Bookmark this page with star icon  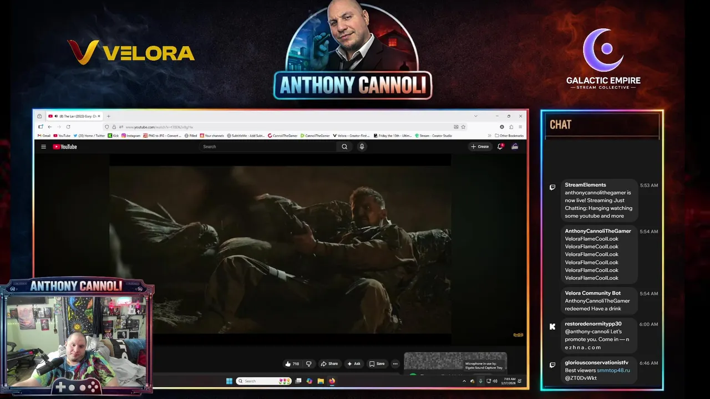pyautogui.click(x=463, y=127)
